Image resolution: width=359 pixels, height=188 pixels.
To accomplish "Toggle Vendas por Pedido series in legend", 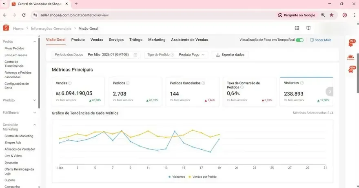I will pyautogui.click(x=202, y=177).
